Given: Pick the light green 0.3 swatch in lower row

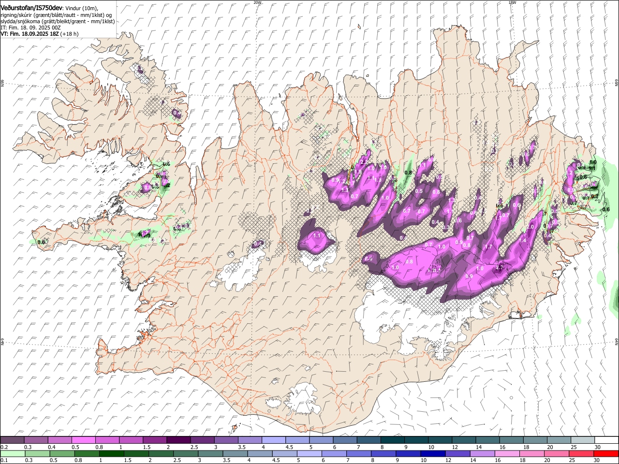Looking at the screenshot, I should [38, 453].
